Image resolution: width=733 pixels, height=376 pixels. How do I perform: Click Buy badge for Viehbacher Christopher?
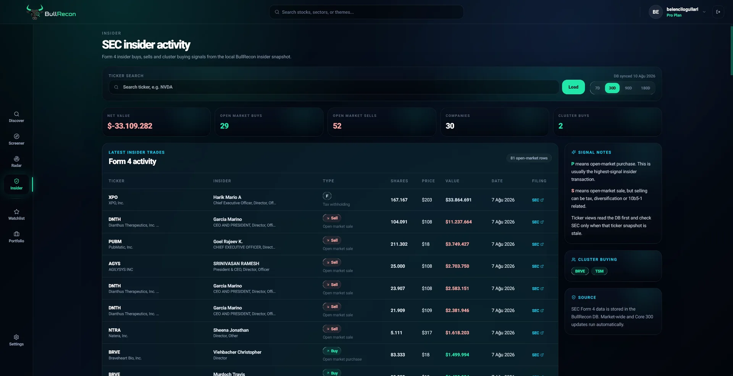[x=332, y=351]
